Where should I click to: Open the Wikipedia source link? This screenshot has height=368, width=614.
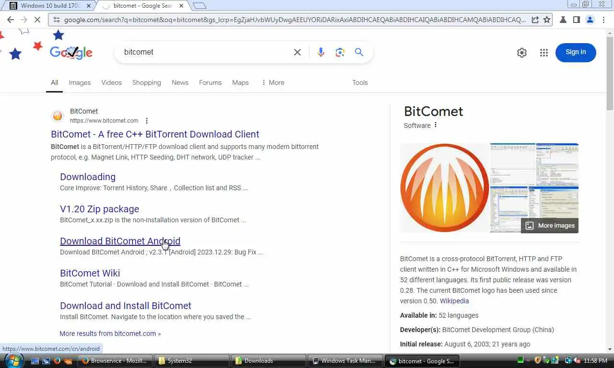pyautogui.click(x=454, y=301)
